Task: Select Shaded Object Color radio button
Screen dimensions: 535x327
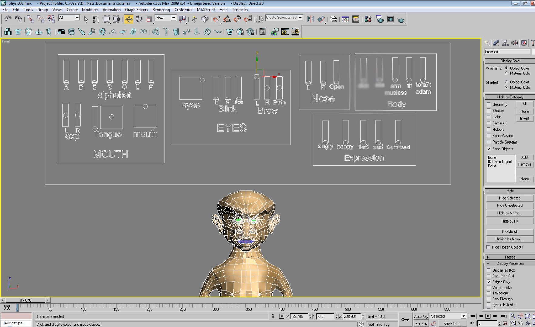Action: pos(506,82)
